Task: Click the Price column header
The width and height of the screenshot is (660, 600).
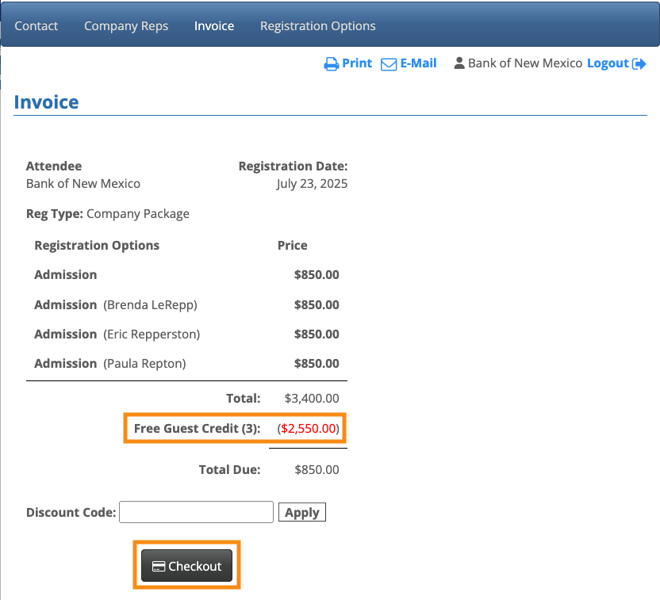Action: tap(293, 245)
